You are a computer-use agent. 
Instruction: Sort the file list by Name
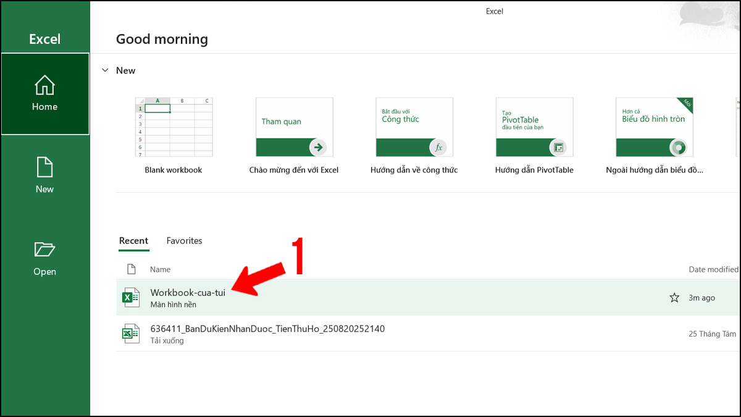160,269
